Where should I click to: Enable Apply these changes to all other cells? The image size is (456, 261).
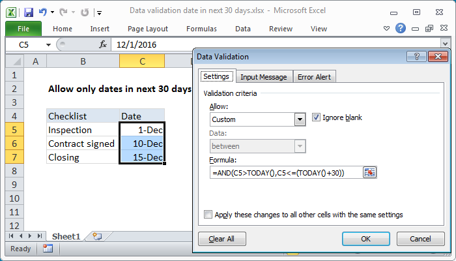pyautogui.click(x=208, y=215)
